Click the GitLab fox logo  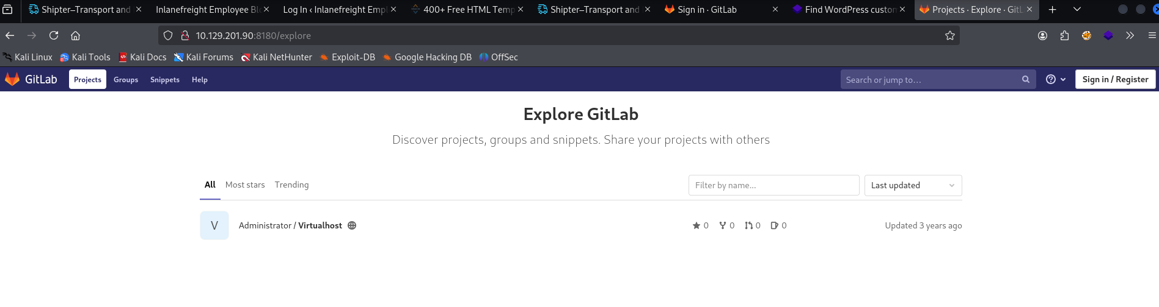coord(12,79)
